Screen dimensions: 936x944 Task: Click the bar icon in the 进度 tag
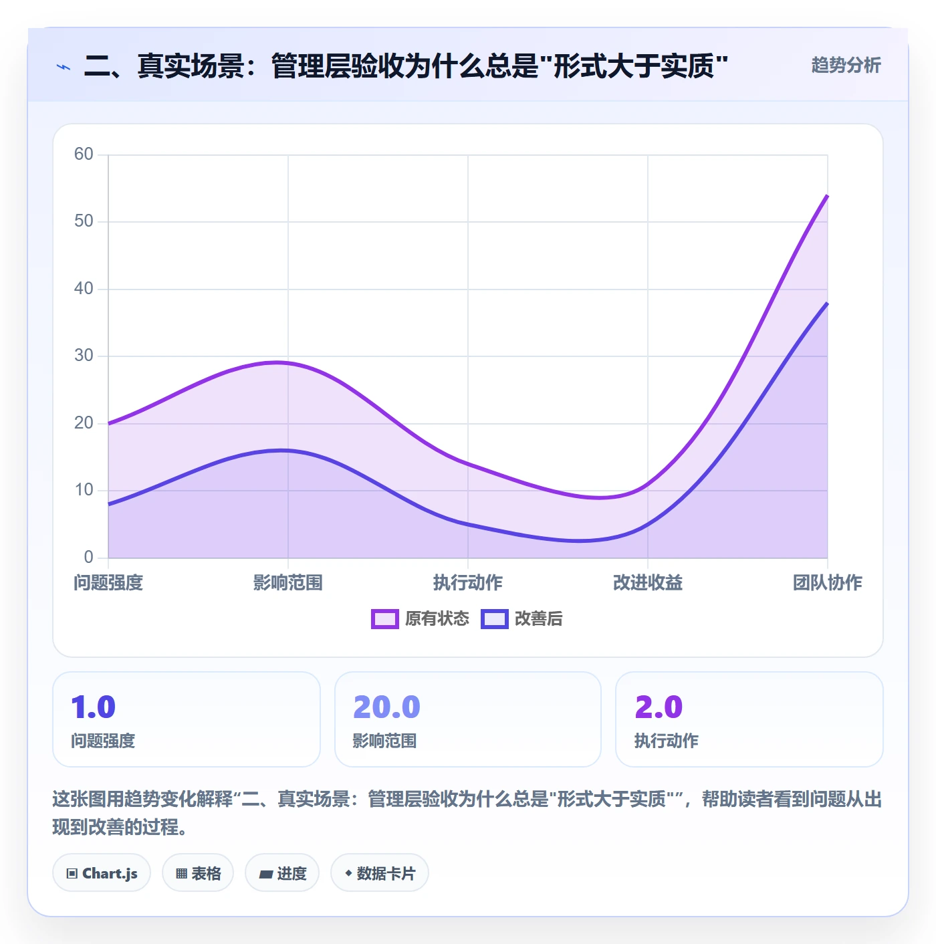266,874
